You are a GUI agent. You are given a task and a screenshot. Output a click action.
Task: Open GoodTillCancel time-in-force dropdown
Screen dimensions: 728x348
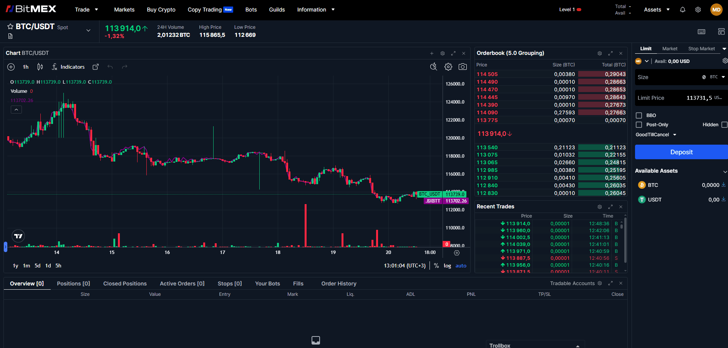click(x=656, y=135)
